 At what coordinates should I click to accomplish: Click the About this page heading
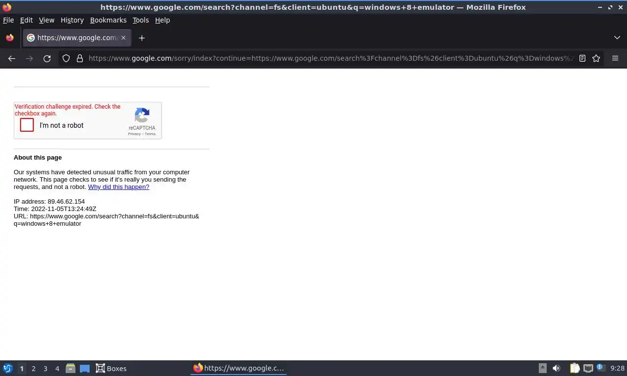(x=38, y=158)
